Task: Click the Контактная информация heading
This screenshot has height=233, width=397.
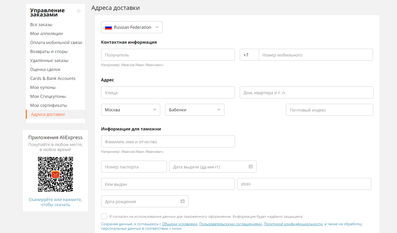Action: click(x=129, y=42)
